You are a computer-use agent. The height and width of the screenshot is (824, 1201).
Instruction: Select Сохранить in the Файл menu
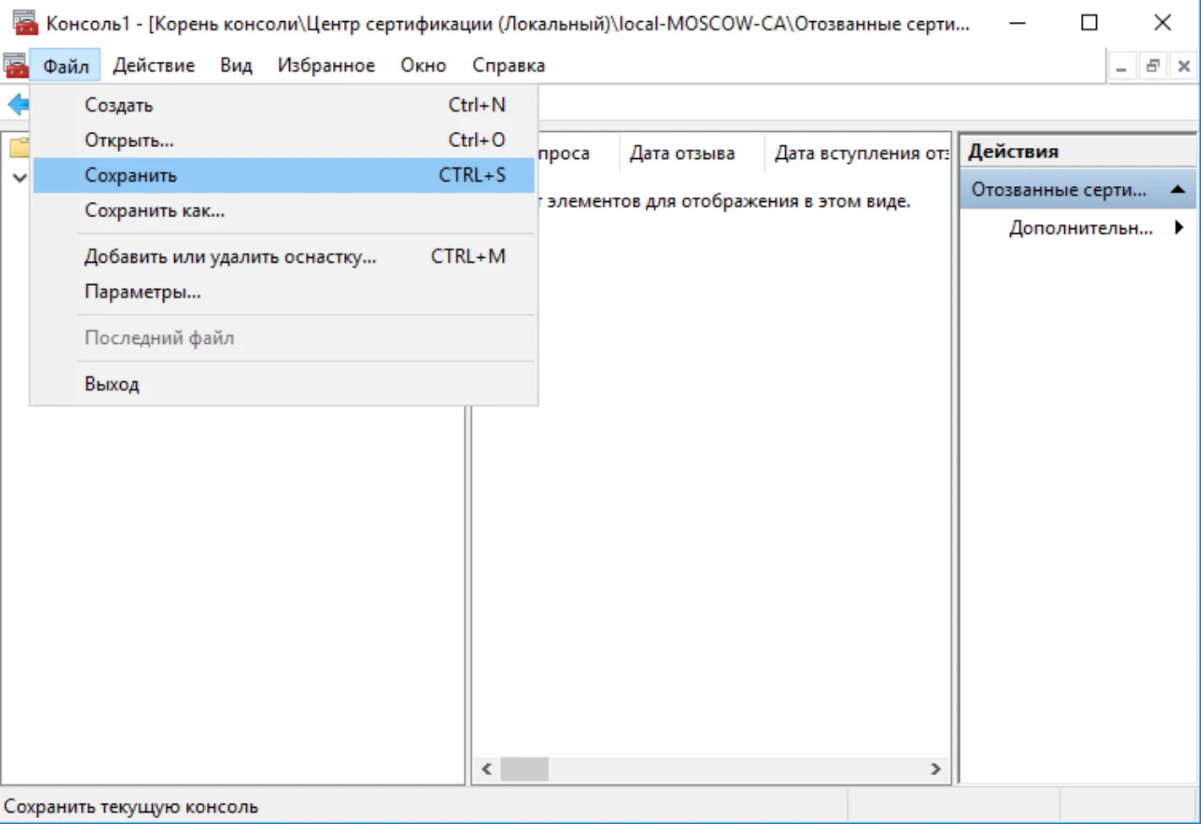(284, 175)
